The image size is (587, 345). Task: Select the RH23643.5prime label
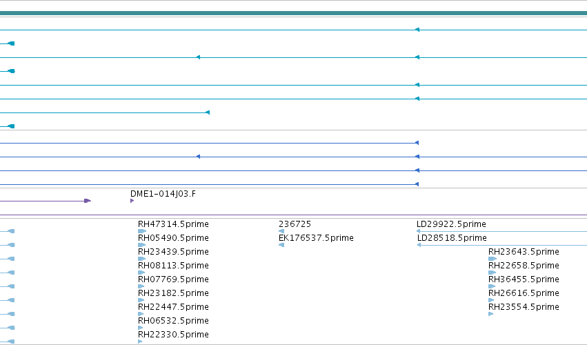point(524,252)
